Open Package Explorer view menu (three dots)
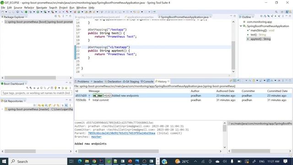The image size is (293, 165). 63,16
